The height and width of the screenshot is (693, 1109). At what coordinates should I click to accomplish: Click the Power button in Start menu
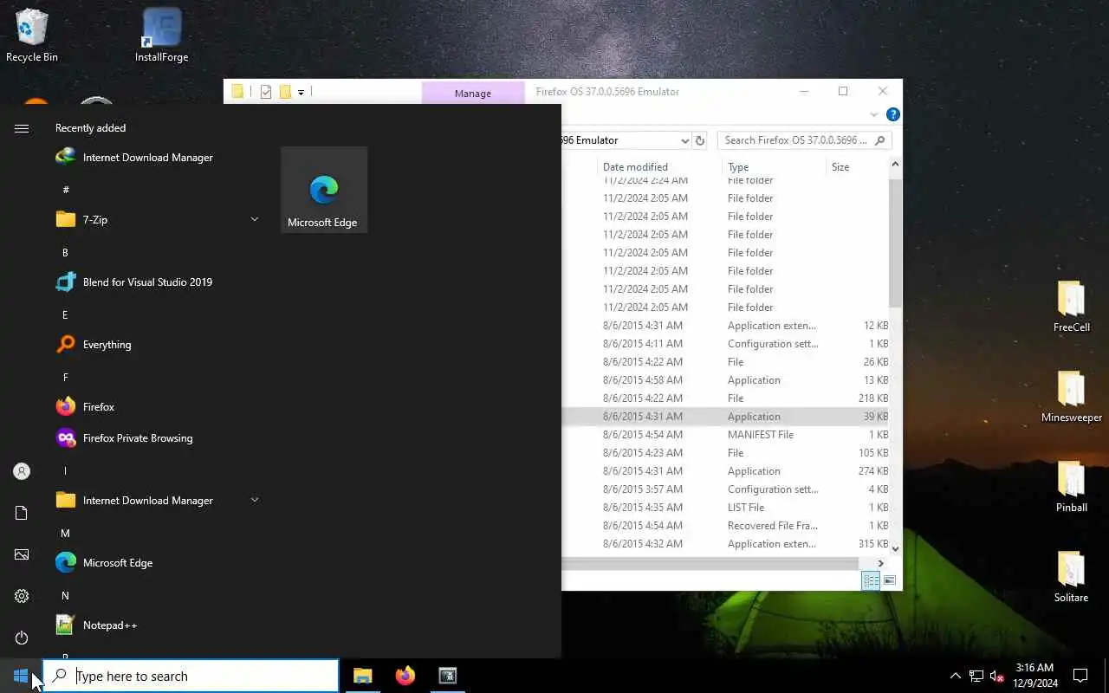pos(22,638)
